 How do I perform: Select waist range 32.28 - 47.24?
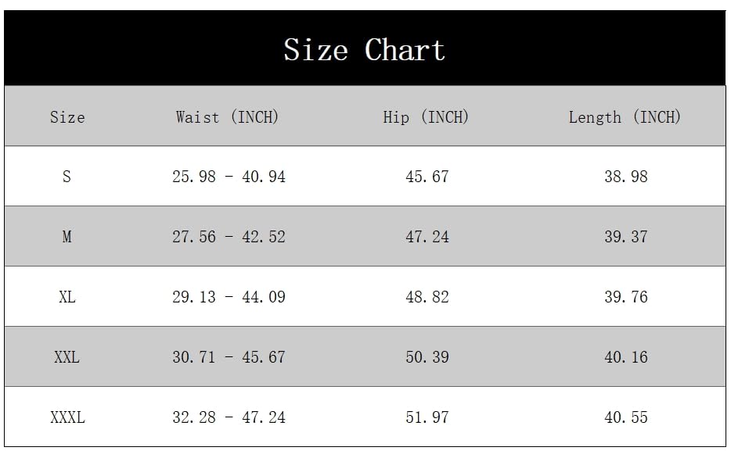229,417
